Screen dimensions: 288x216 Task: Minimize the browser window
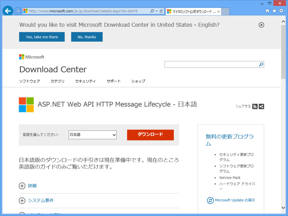[262, 3]
